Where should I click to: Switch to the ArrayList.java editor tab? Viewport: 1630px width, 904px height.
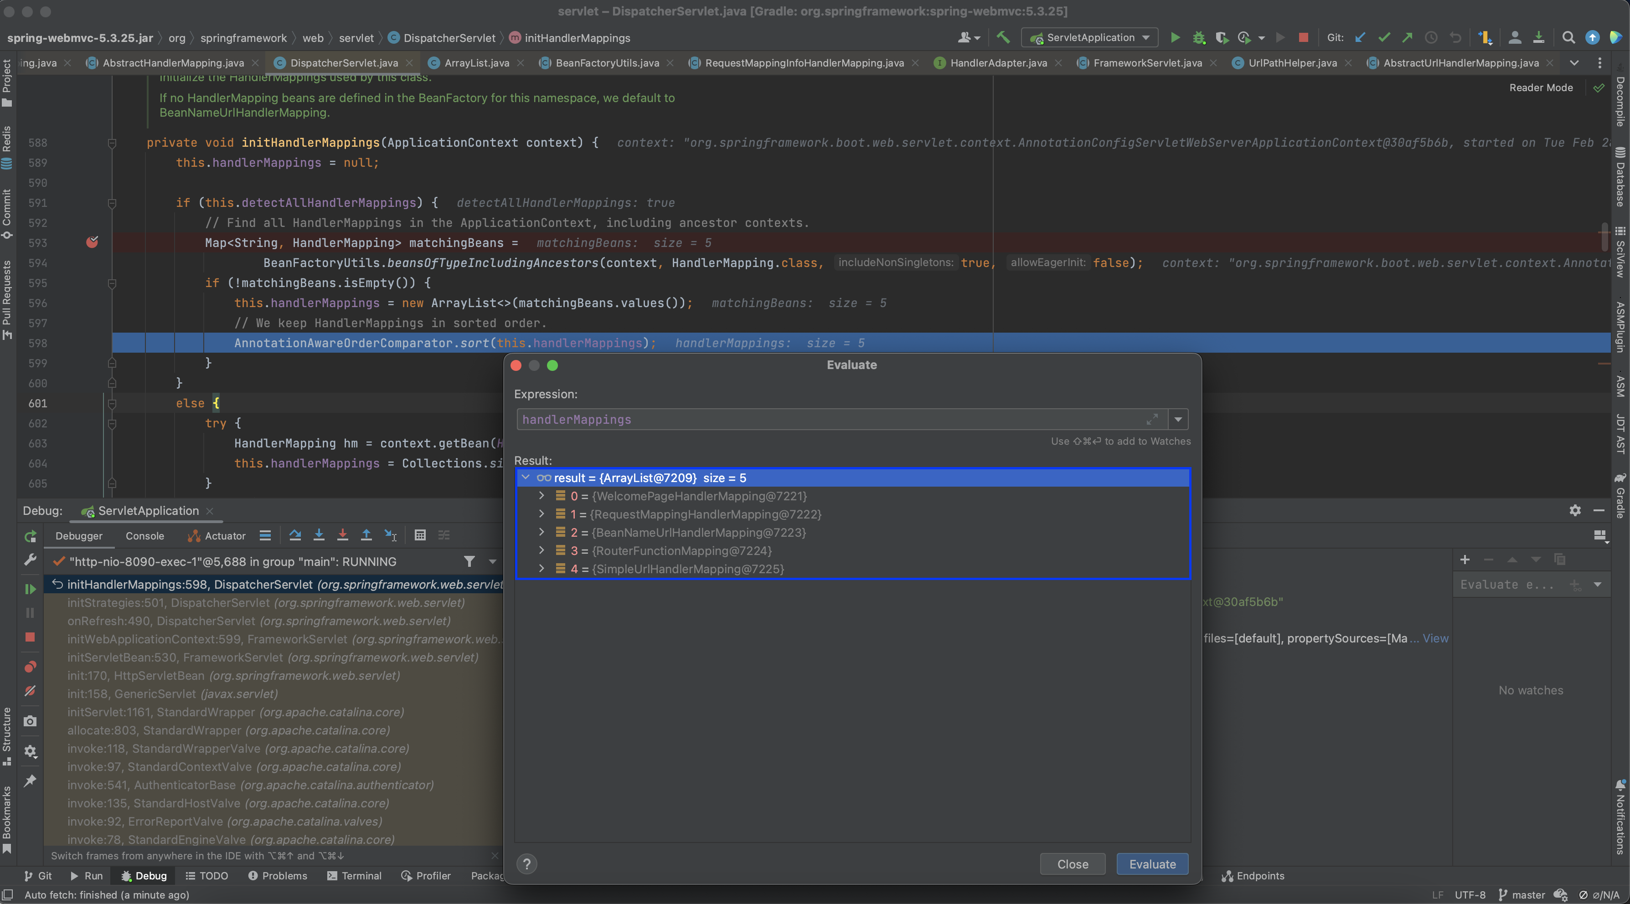[x=476, y=62]
